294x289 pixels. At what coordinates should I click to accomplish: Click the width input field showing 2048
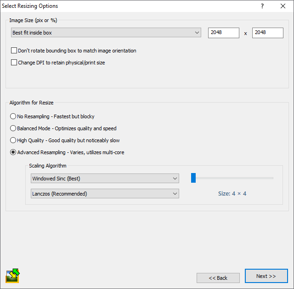coord(223,33)
